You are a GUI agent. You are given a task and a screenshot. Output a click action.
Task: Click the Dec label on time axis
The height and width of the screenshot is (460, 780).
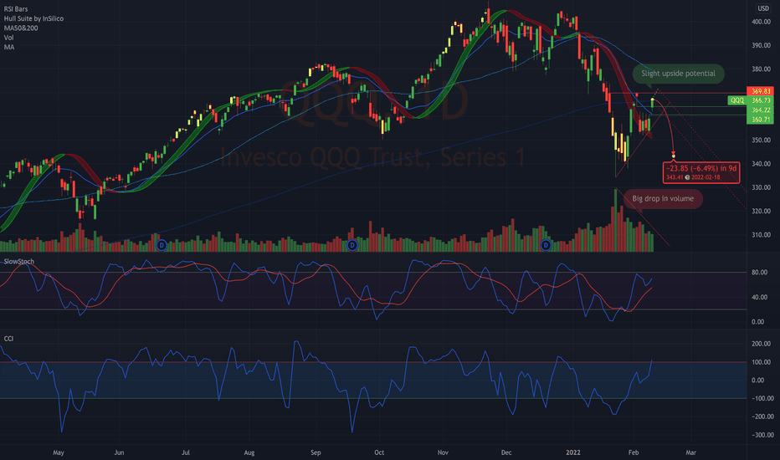tap(506, 452)
